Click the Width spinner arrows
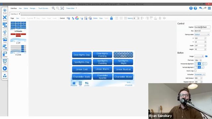This screenshot has height=119, width=212. coord(205,46)
